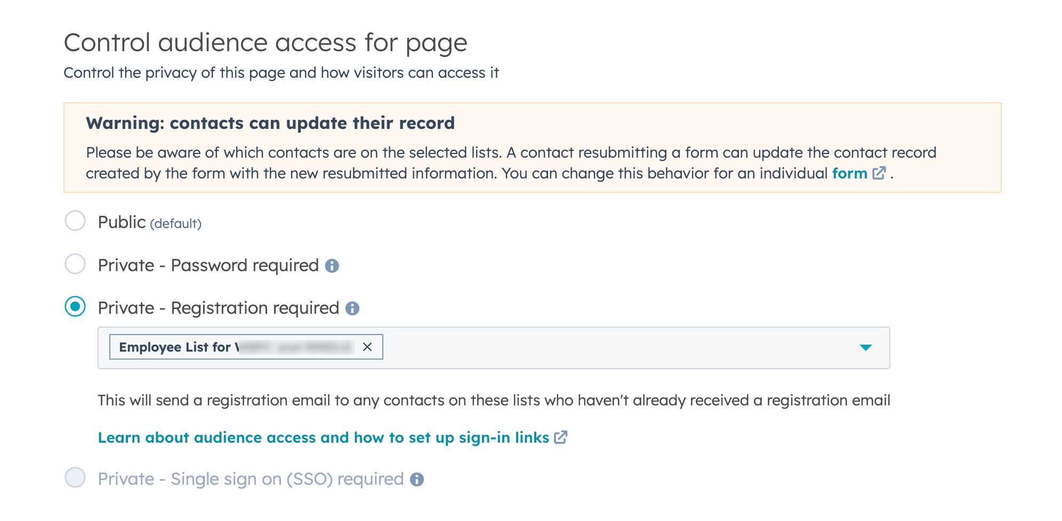Click inside the list selection field
Viewport: 1062px width, 521px height.
click(613, 348)
